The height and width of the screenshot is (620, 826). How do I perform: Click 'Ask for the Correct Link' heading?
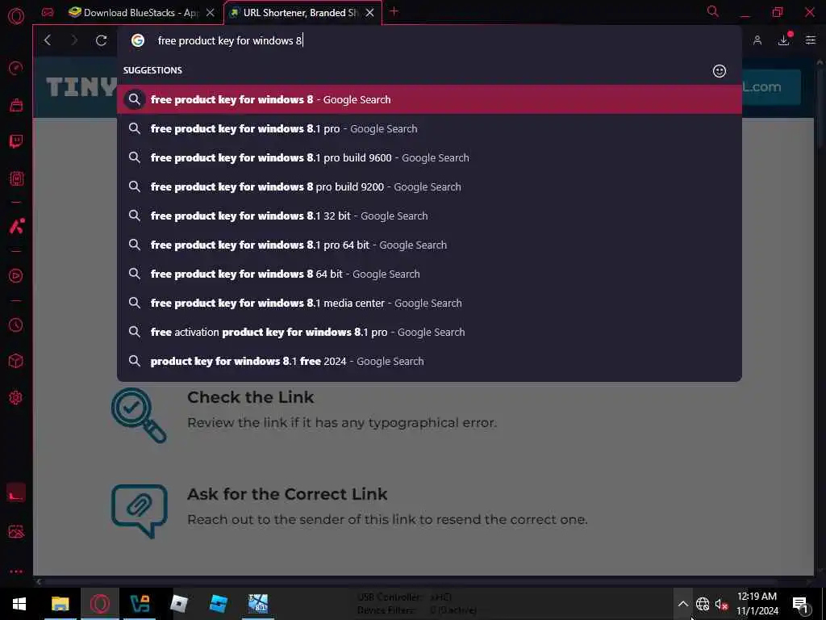287,494
